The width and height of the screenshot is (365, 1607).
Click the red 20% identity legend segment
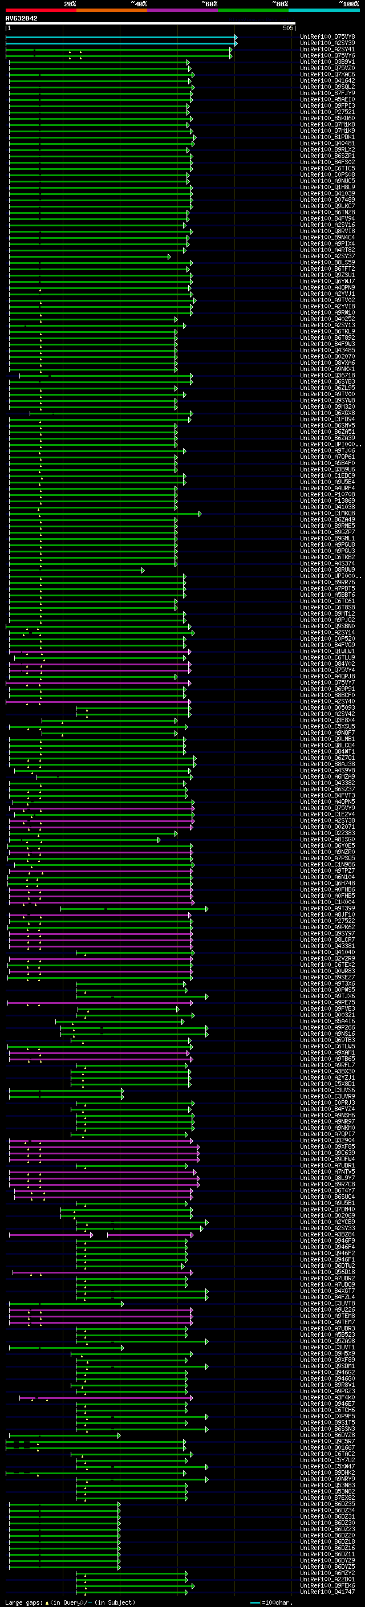(40, 10)
